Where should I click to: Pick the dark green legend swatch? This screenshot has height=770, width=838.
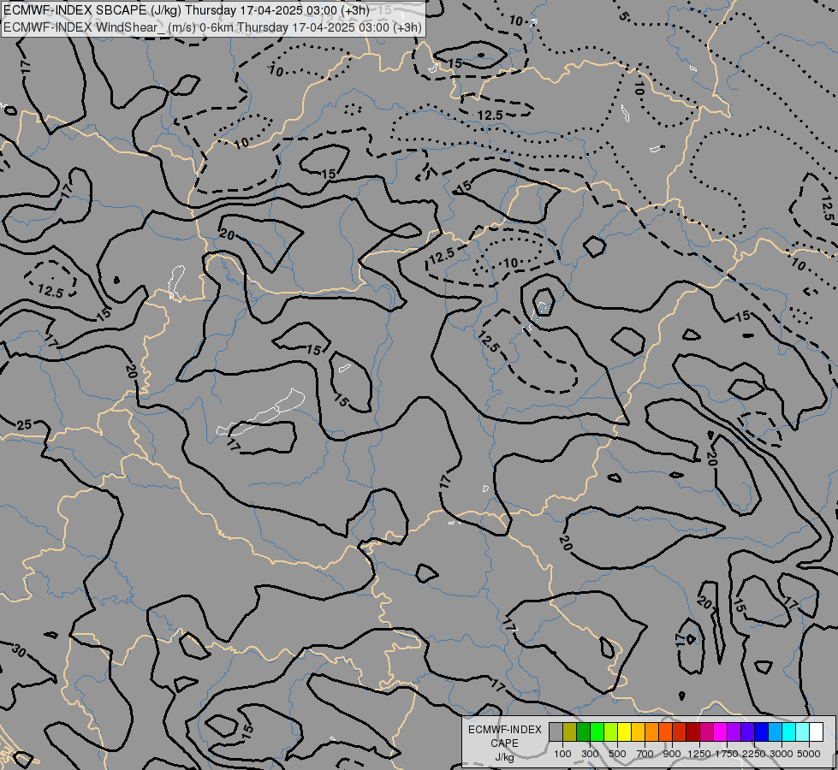(583, 732)
